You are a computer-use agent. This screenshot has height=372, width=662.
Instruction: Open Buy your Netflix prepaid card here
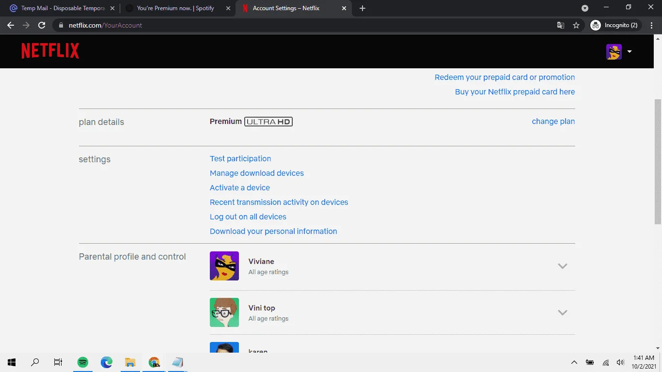tap(515, 92)
